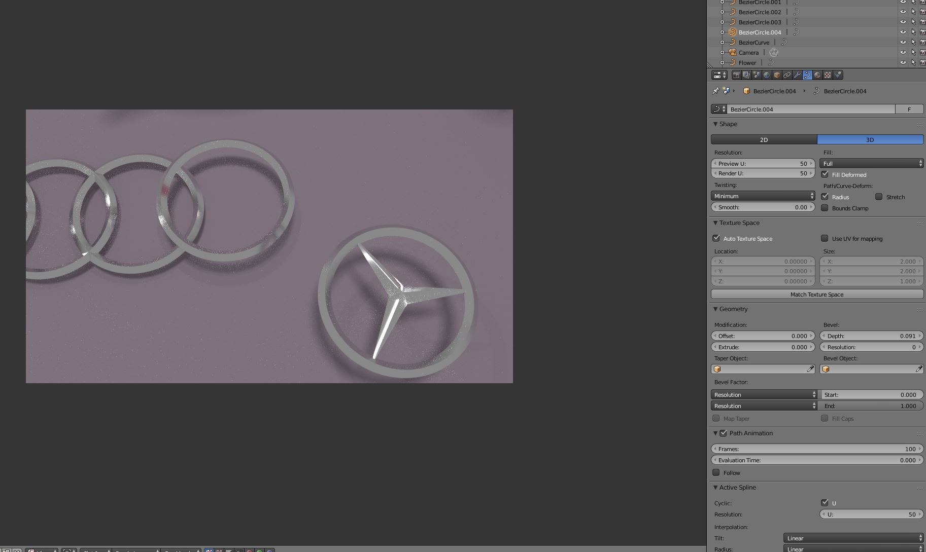Select the Texture checker icon
The height and width of the screenshot is (552, 926).
[828, 75]
